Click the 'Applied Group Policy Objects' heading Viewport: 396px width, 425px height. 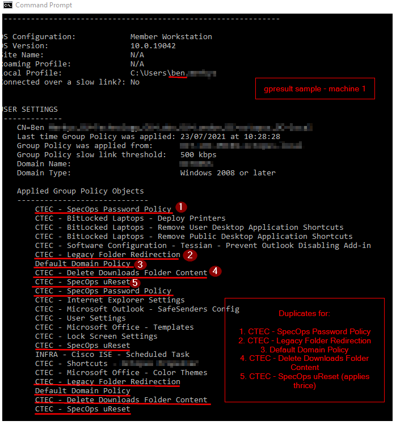[x=81, y=191]
